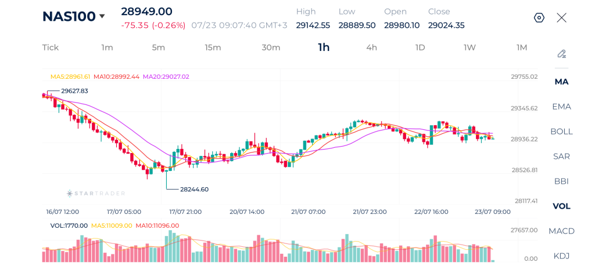Select the 5m timeframe tab
The image size is (595, 273).
[158, 48]
